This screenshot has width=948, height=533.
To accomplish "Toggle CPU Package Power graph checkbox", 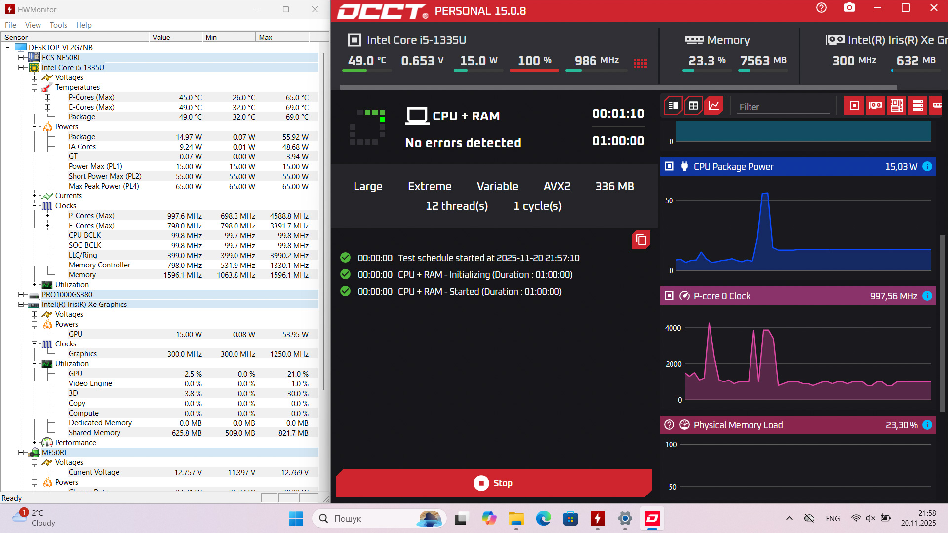I will click(x=669, y=166).
